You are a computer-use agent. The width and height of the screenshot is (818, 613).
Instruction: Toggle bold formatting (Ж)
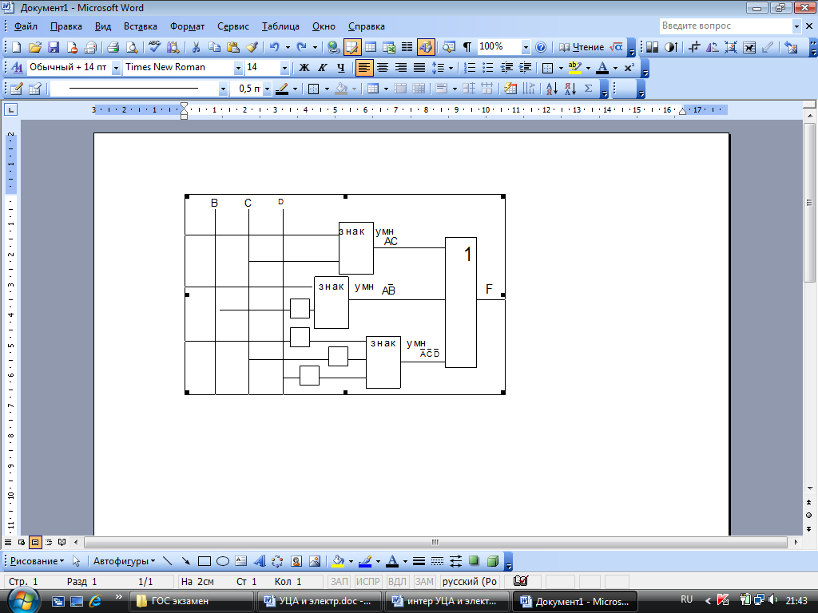point(304,68)
